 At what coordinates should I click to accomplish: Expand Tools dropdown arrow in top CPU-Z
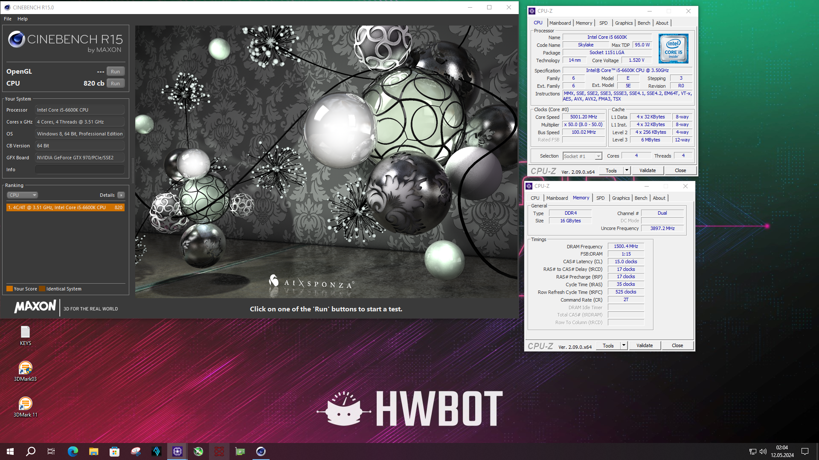627,170
